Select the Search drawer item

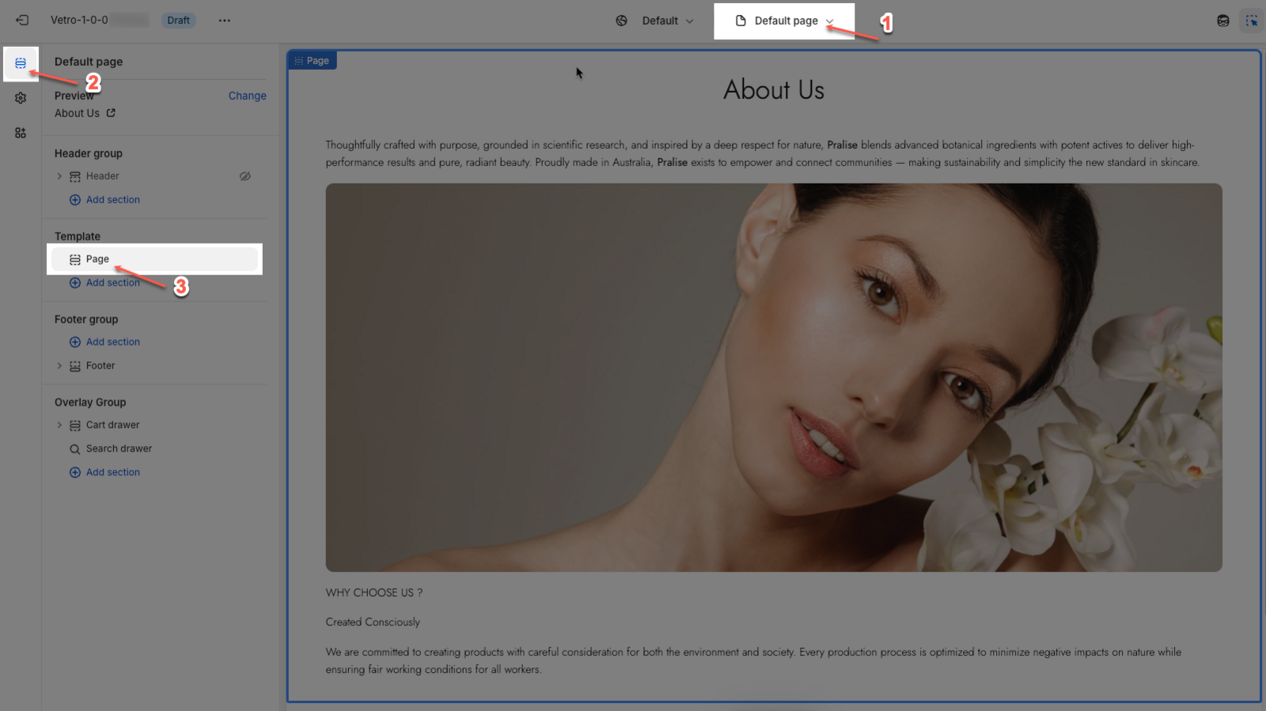(119, 448)
